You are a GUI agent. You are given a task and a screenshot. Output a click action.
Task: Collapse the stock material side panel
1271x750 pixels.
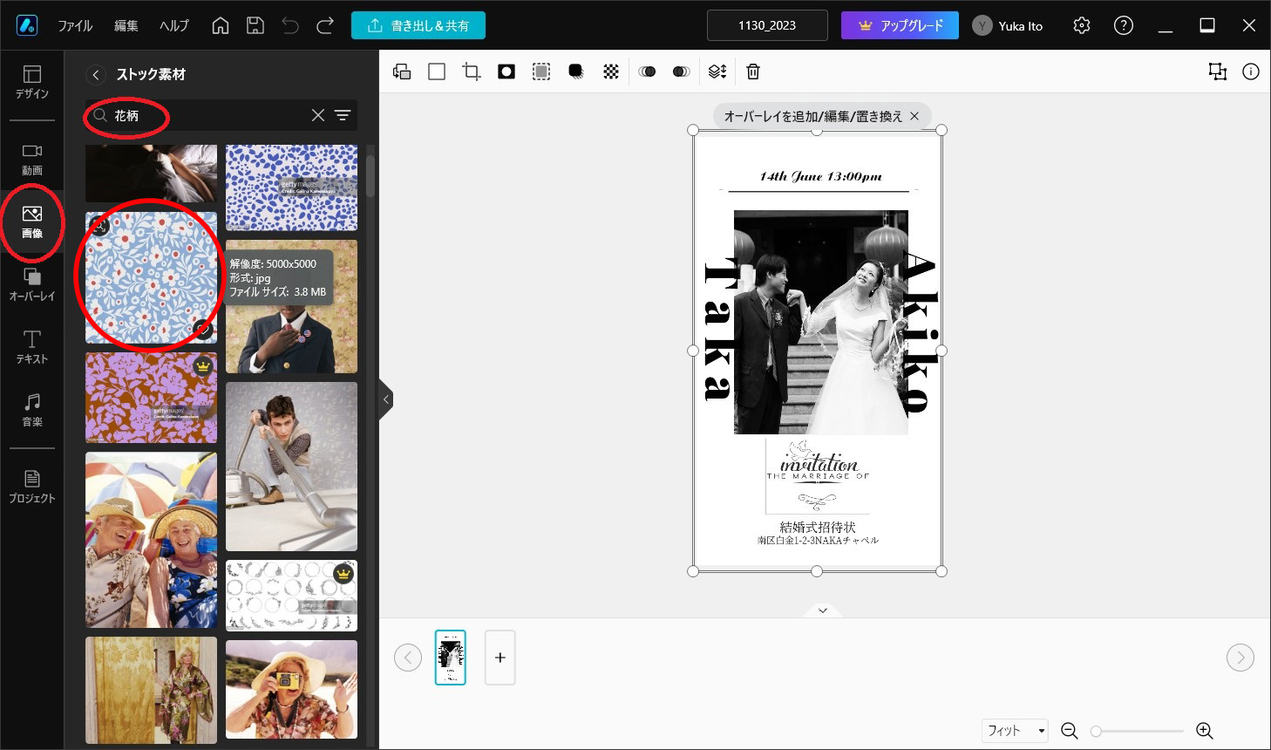386,400
